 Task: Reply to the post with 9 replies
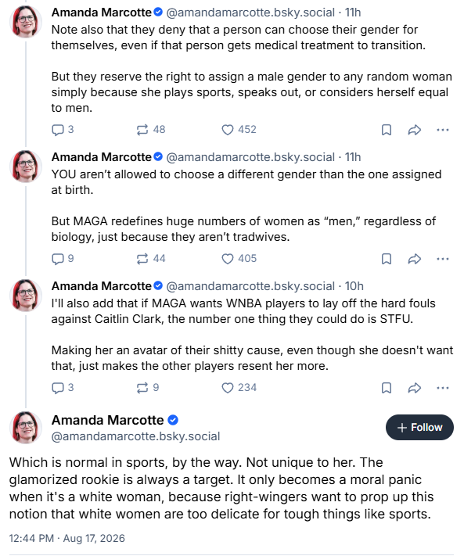coord(63,259)
